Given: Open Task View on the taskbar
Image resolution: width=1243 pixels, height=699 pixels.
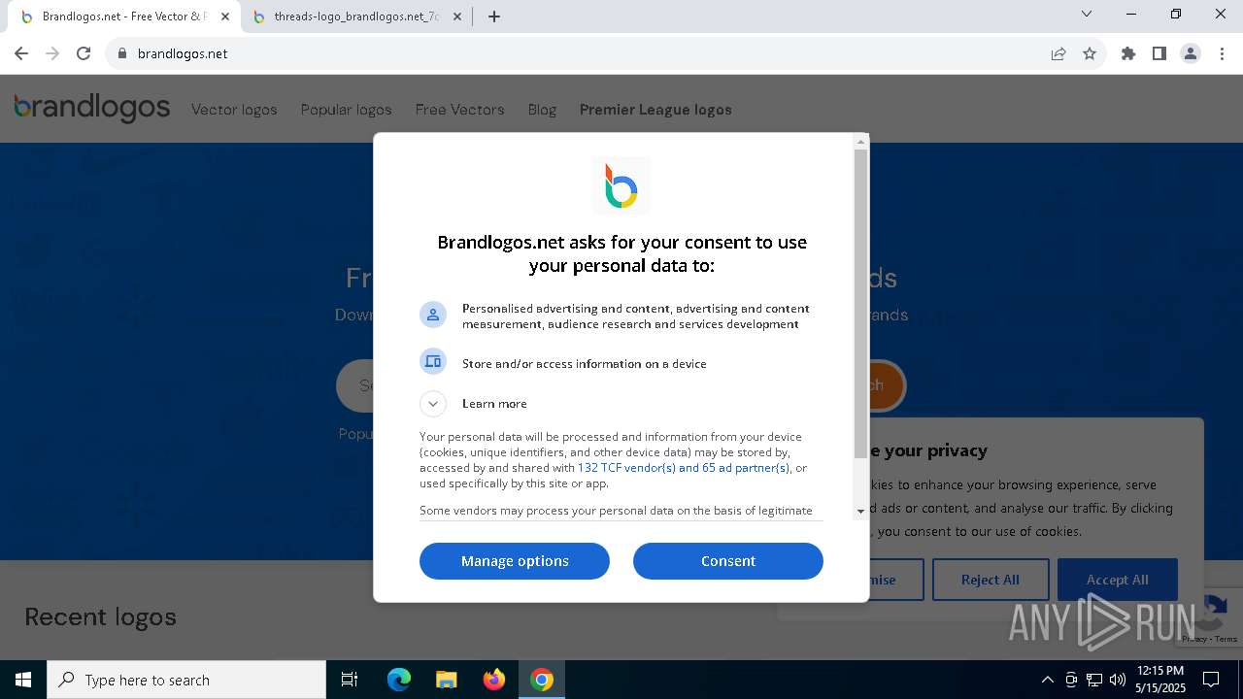Looking at the screenshot, I should 350,680.
